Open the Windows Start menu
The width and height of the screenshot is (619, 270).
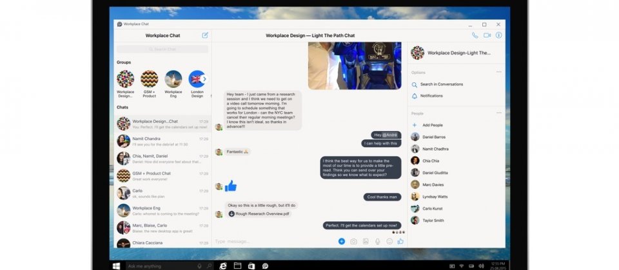(x=116, y=266)
